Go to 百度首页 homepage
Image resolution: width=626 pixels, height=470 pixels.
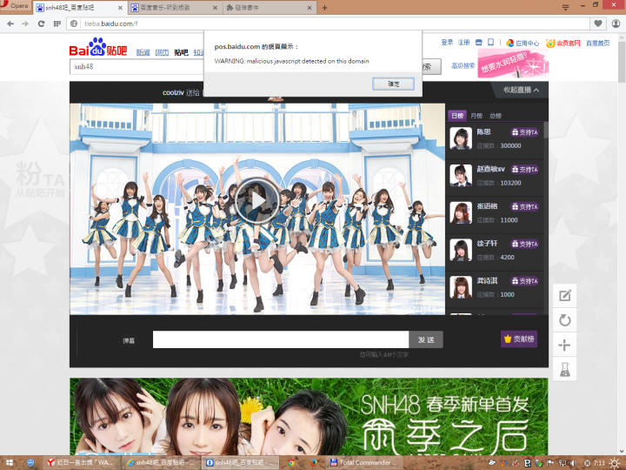pos(597,44)
